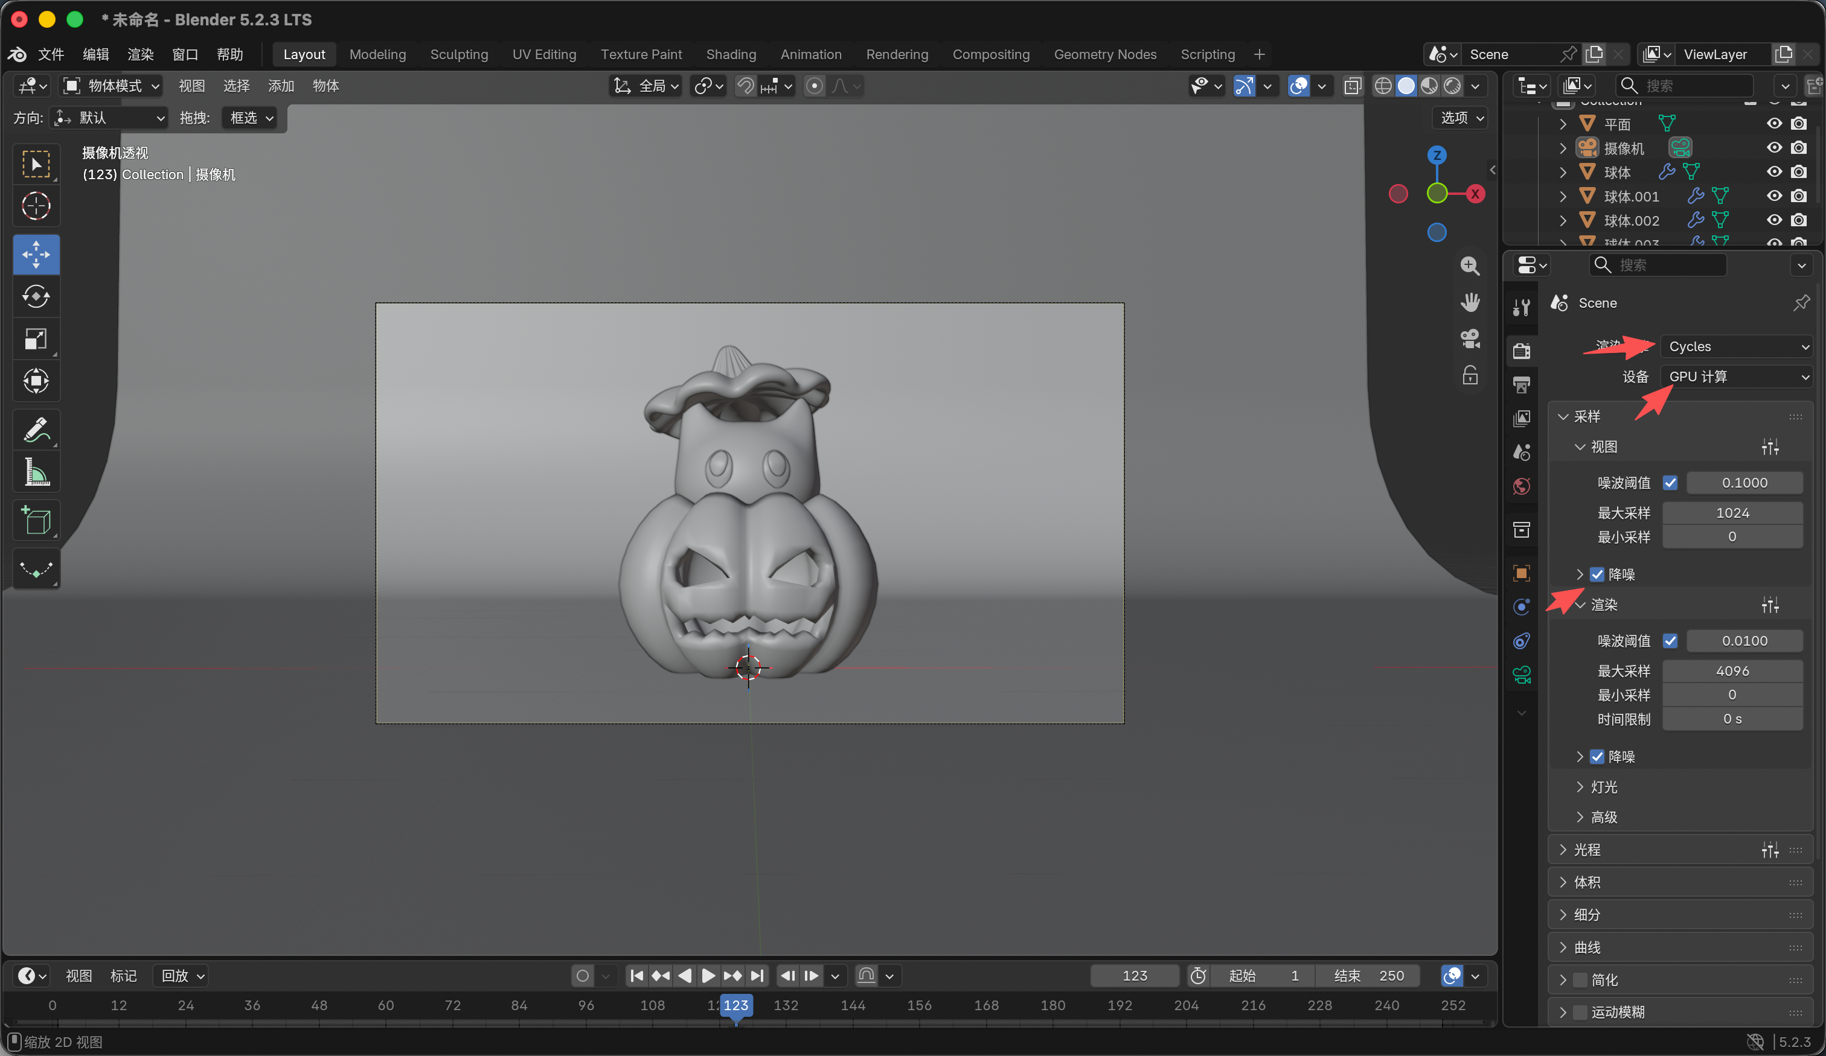Image resolution: width=1826 pixels, height=1056 pixels.
Task: Hide the 平面 object with its eye icon
Action: point(1774,123)
